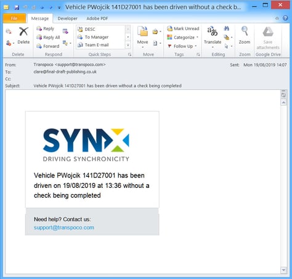Open the Tags dialog launcher
Image resolution: width=292 pixels, height=279 pixels.
(x=198, y=54)
